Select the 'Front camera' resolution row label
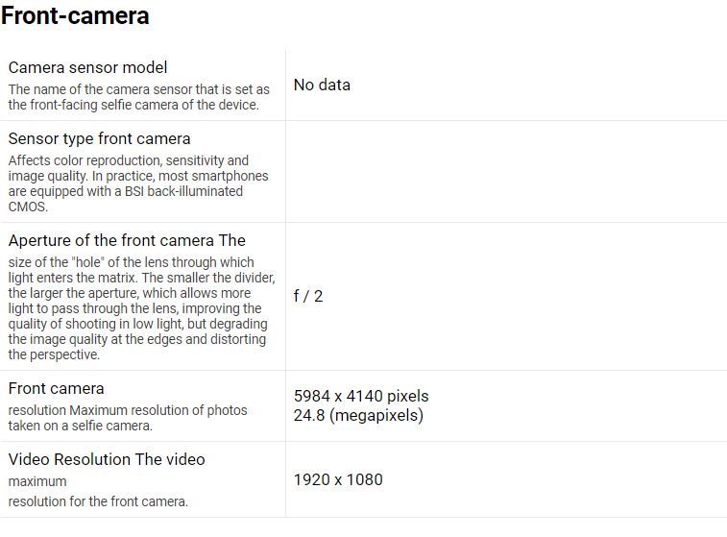Viewport: 727px width, 537px height. (x=56, y=388)
